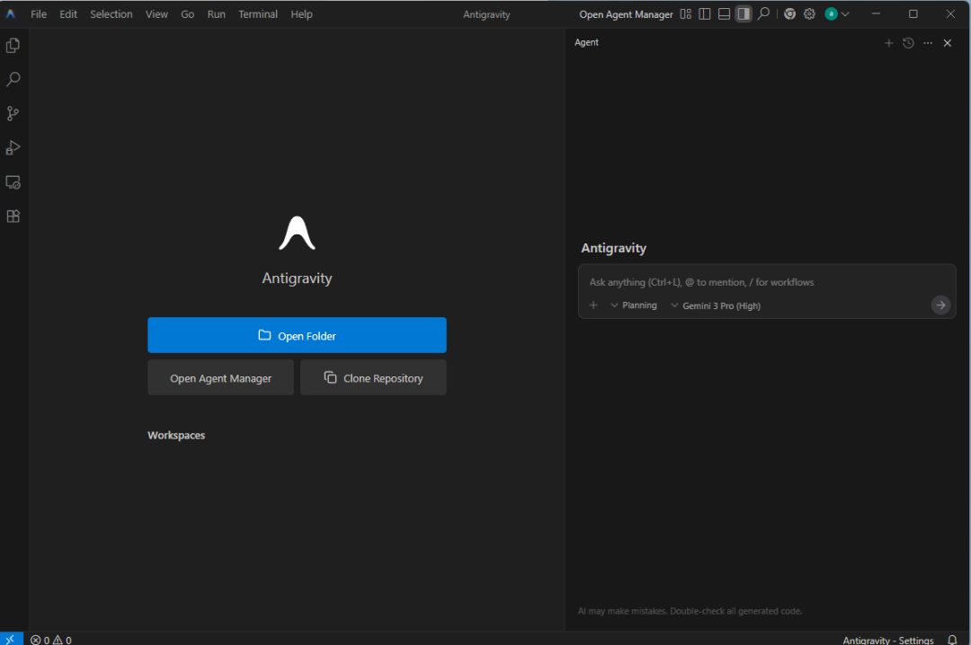
Task: Open Source Control view
Action: [x=13, y=114]
